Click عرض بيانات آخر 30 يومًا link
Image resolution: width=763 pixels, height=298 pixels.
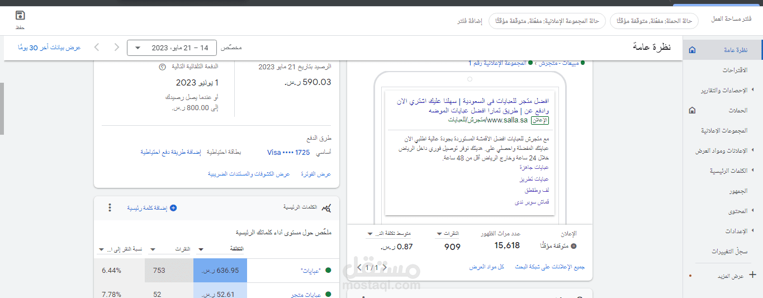[x=49, y=48]
